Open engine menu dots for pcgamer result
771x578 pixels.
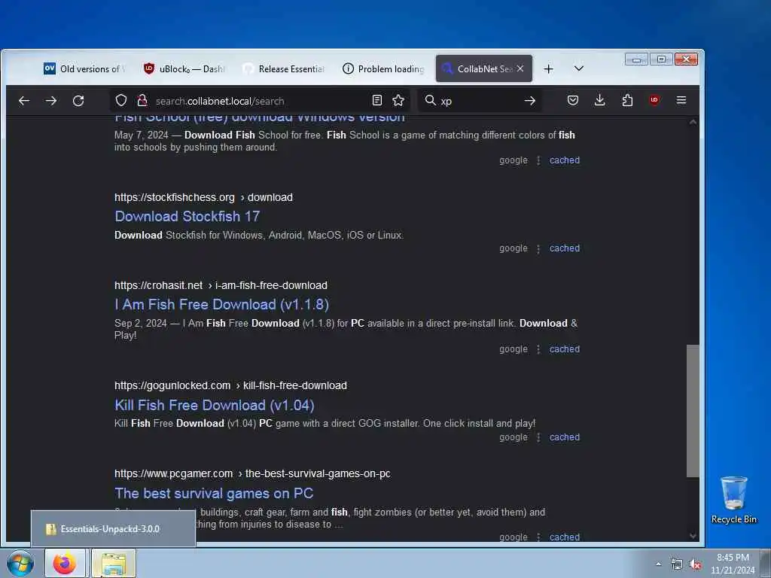pyautogui.click(x=538, y=537)
